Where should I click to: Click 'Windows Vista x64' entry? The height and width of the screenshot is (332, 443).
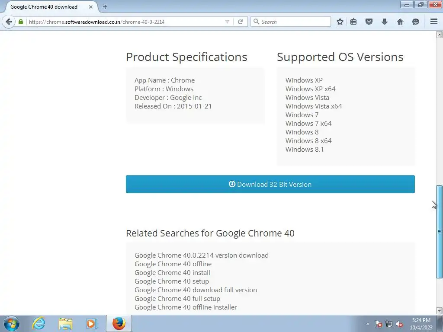coord(314,106)
